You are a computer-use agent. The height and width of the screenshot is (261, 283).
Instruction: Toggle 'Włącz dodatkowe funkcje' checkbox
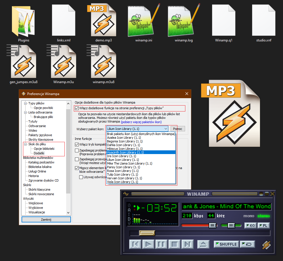pyautogui.click(x=77, y=108)
